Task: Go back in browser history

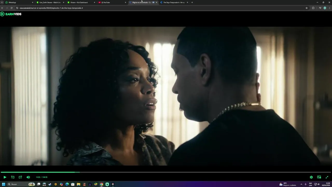Action: click(x=2, y=8)
